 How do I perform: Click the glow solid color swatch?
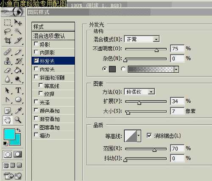click(112, 69)
